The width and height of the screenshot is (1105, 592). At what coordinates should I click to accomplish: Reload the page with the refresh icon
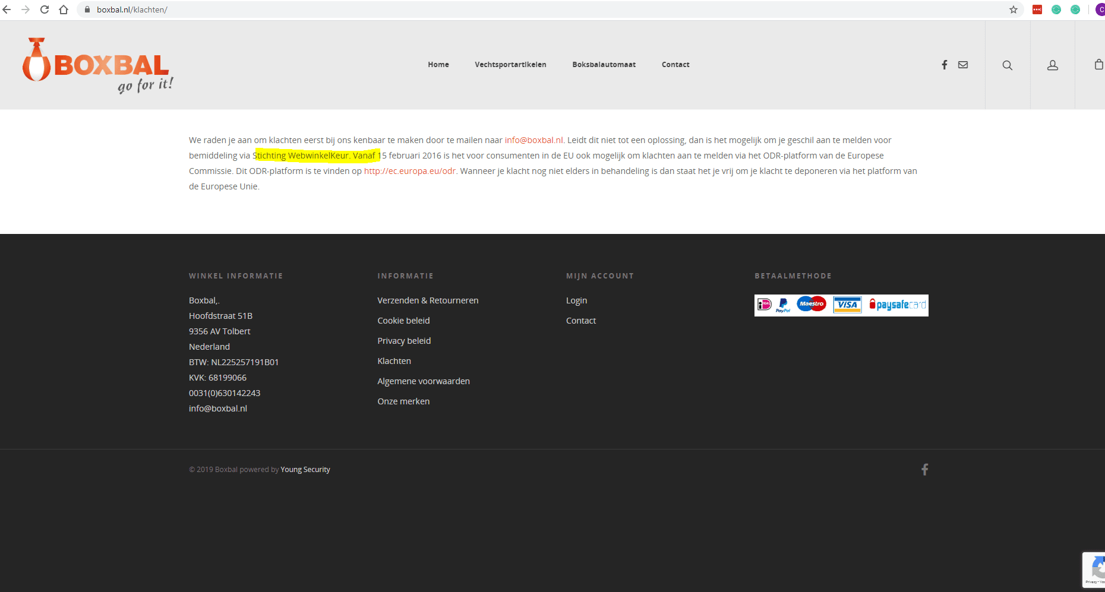(45, 10)
